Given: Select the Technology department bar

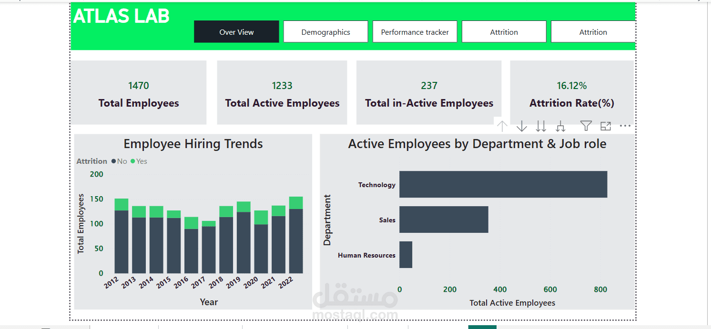Looking at the screenshot, I should [503, 184].
